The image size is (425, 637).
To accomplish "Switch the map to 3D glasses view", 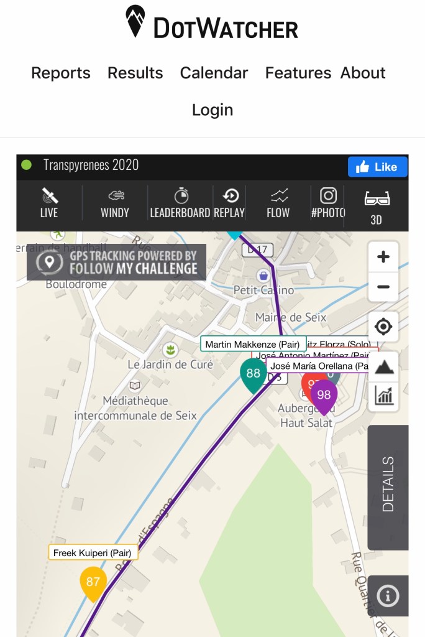I will [376, 207].
